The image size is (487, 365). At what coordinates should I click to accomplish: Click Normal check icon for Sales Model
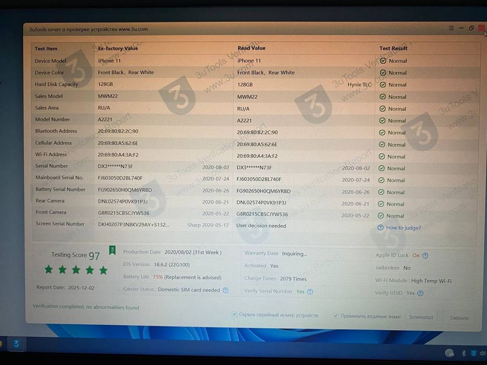383,97
